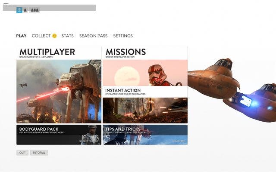Open the STATS tab
This screenshot has height=172, width=276.
(68, 36)
